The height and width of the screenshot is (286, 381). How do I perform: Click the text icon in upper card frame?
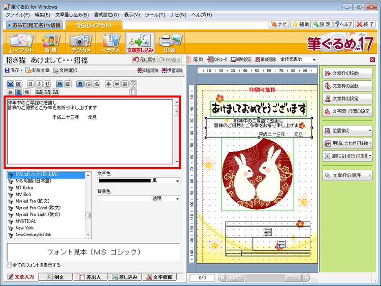pos(268,232)
